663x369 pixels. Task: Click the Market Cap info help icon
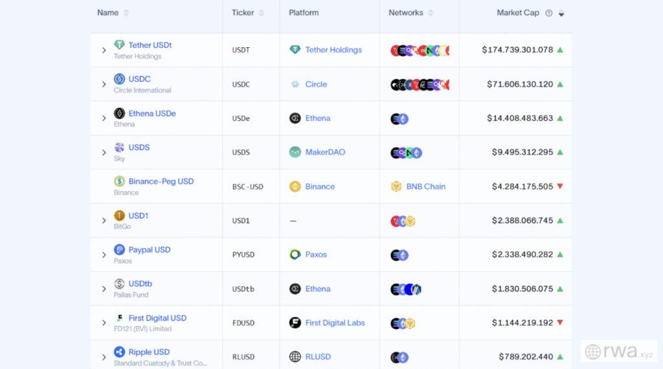tap(549, 13)
